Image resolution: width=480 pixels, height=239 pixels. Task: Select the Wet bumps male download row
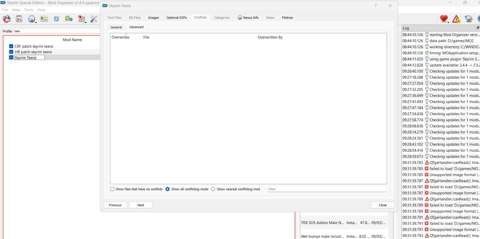tap(344, 236)
